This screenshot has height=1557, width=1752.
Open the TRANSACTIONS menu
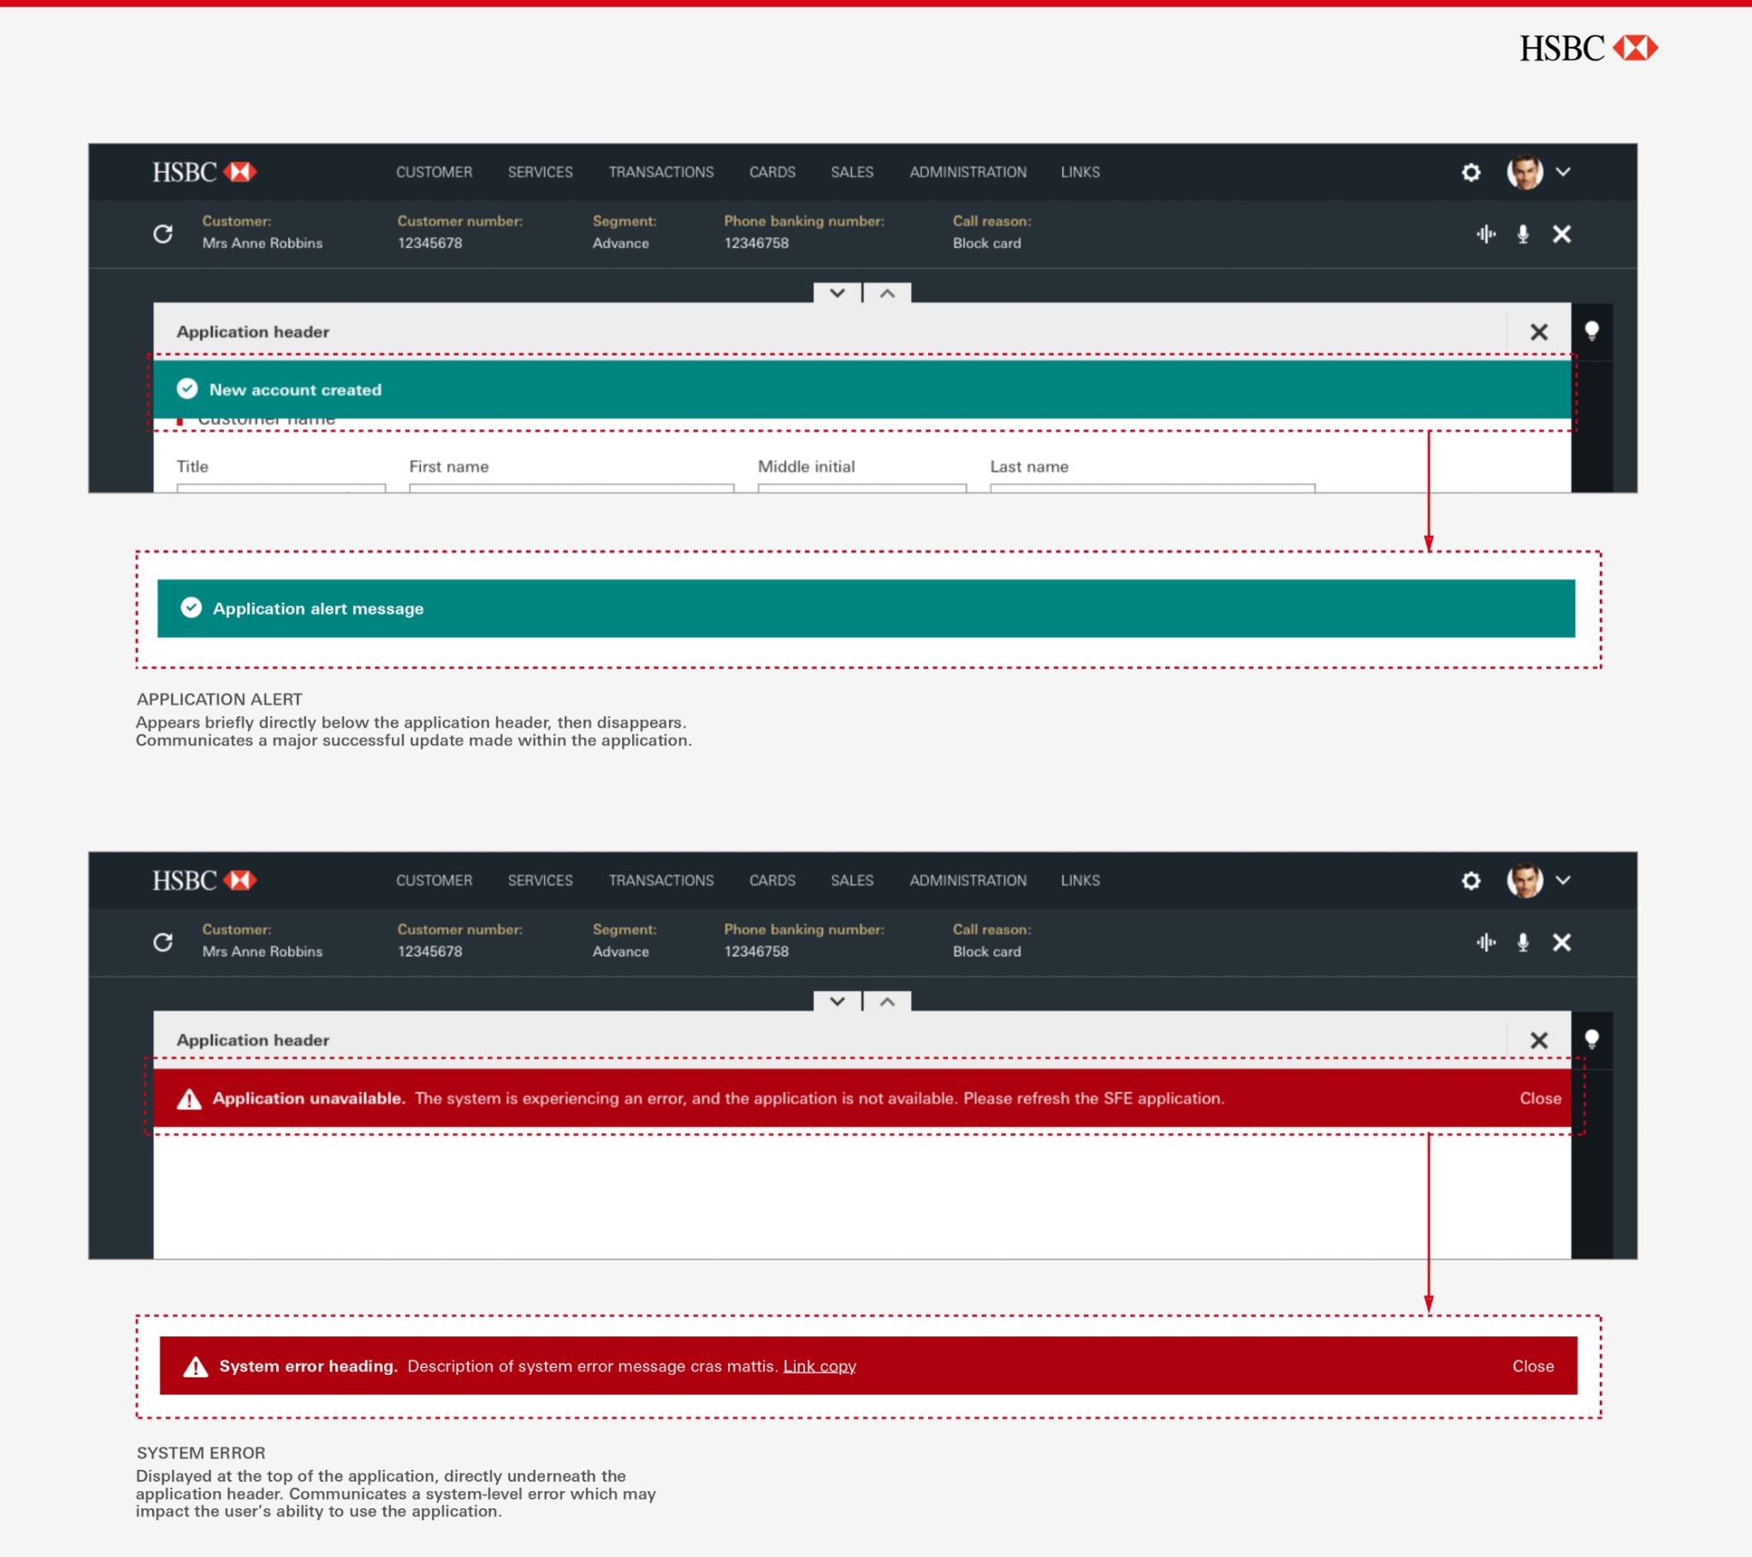pyautogui.click(x=660, y=171)
